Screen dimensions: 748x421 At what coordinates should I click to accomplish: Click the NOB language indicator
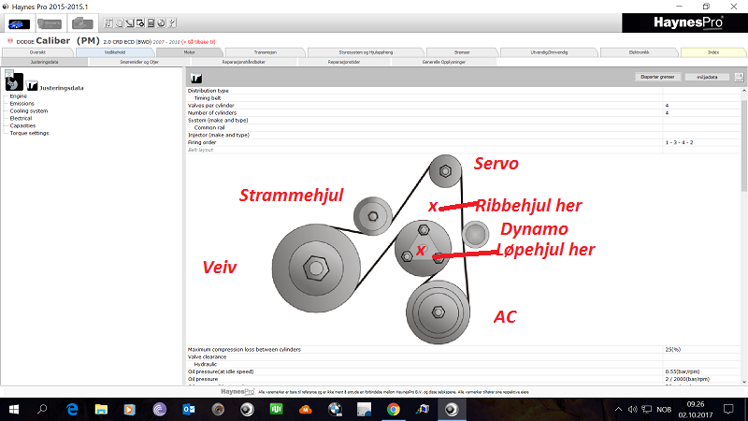pos(664,410)
